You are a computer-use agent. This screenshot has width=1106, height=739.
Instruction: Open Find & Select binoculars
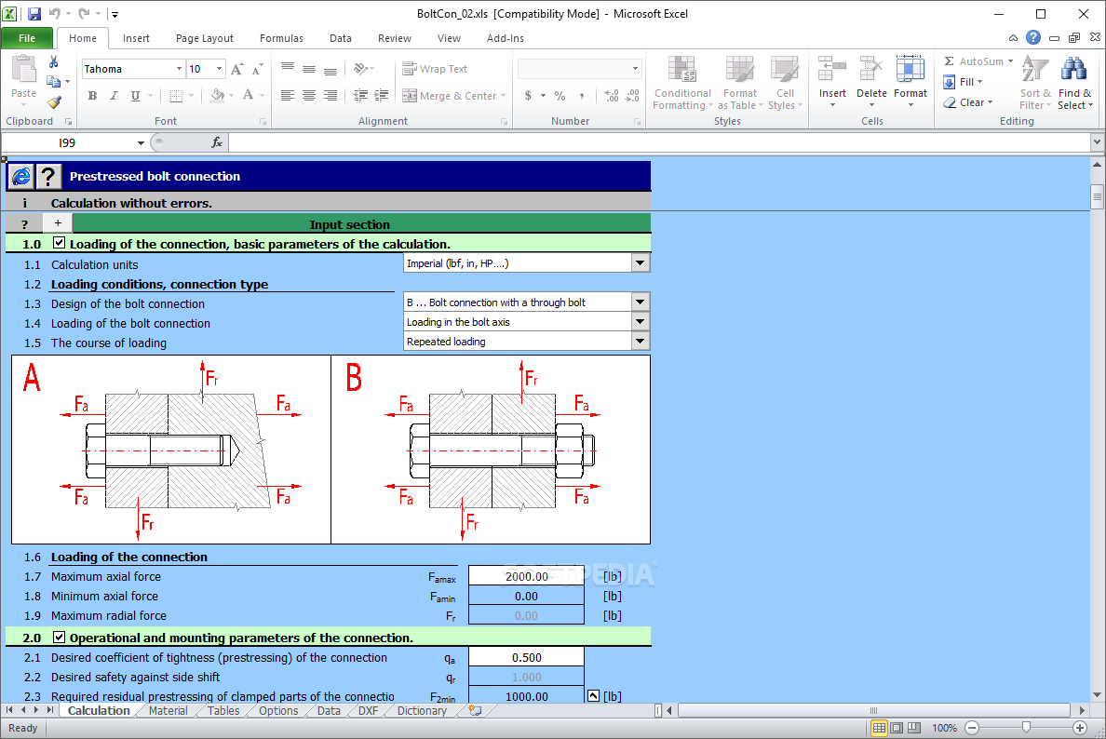pos(1074,83)
